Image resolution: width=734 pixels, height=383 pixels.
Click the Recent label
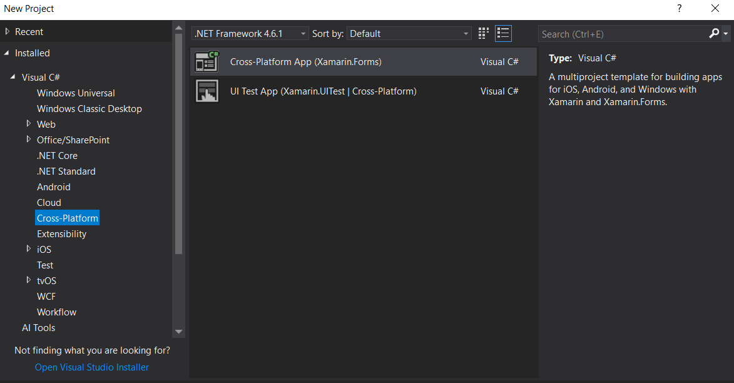tap(29, 31)
